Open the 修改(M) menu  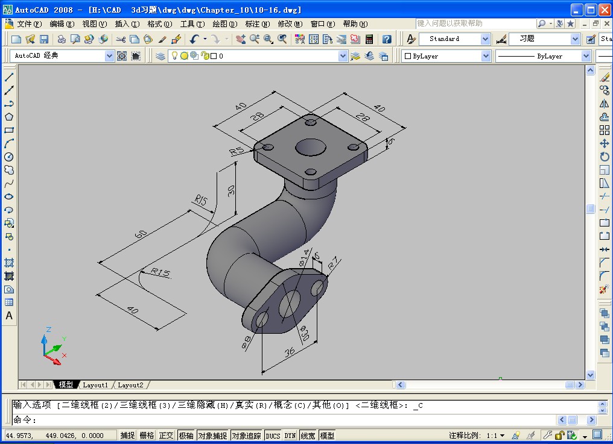[x=290, y=24]
